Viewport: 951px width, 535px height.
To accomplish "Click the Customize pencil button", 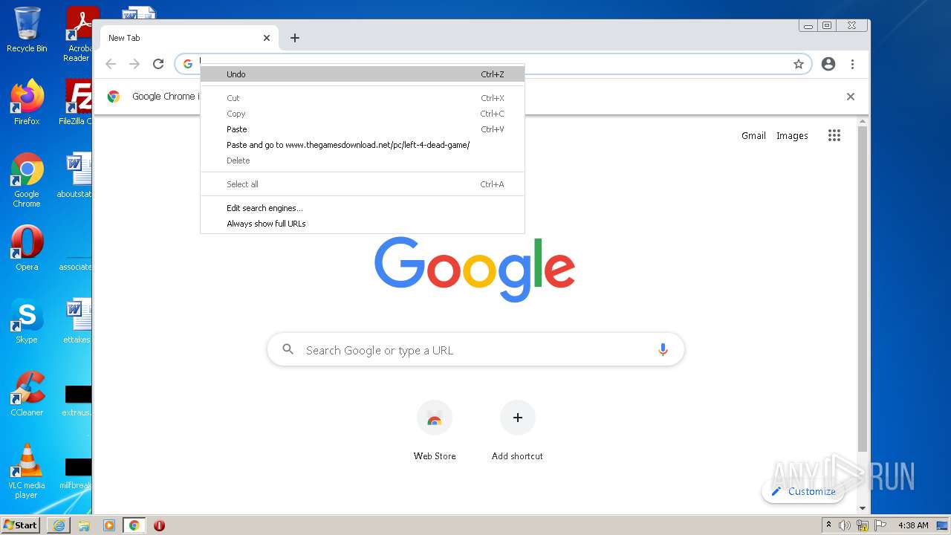I will [x=803, y=491].
